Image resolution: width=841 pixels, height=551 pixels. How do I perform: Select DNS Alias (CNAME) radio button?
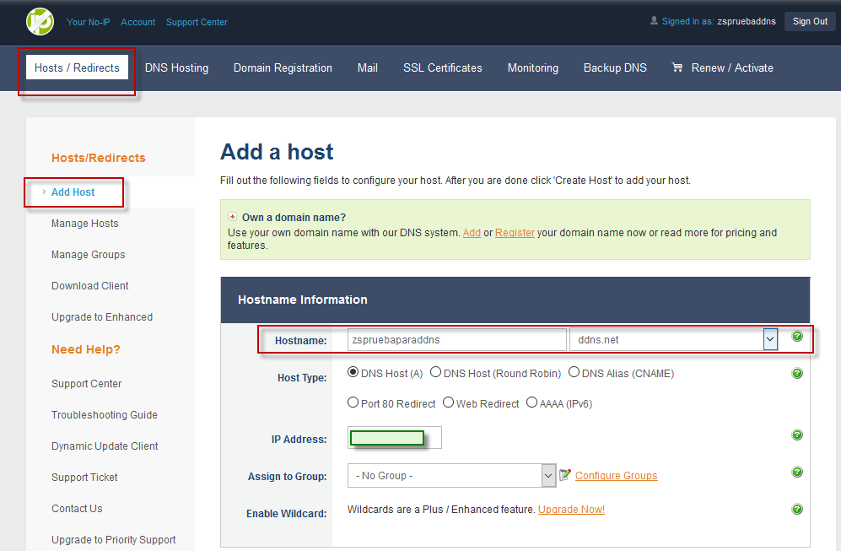tap(574, 372)
